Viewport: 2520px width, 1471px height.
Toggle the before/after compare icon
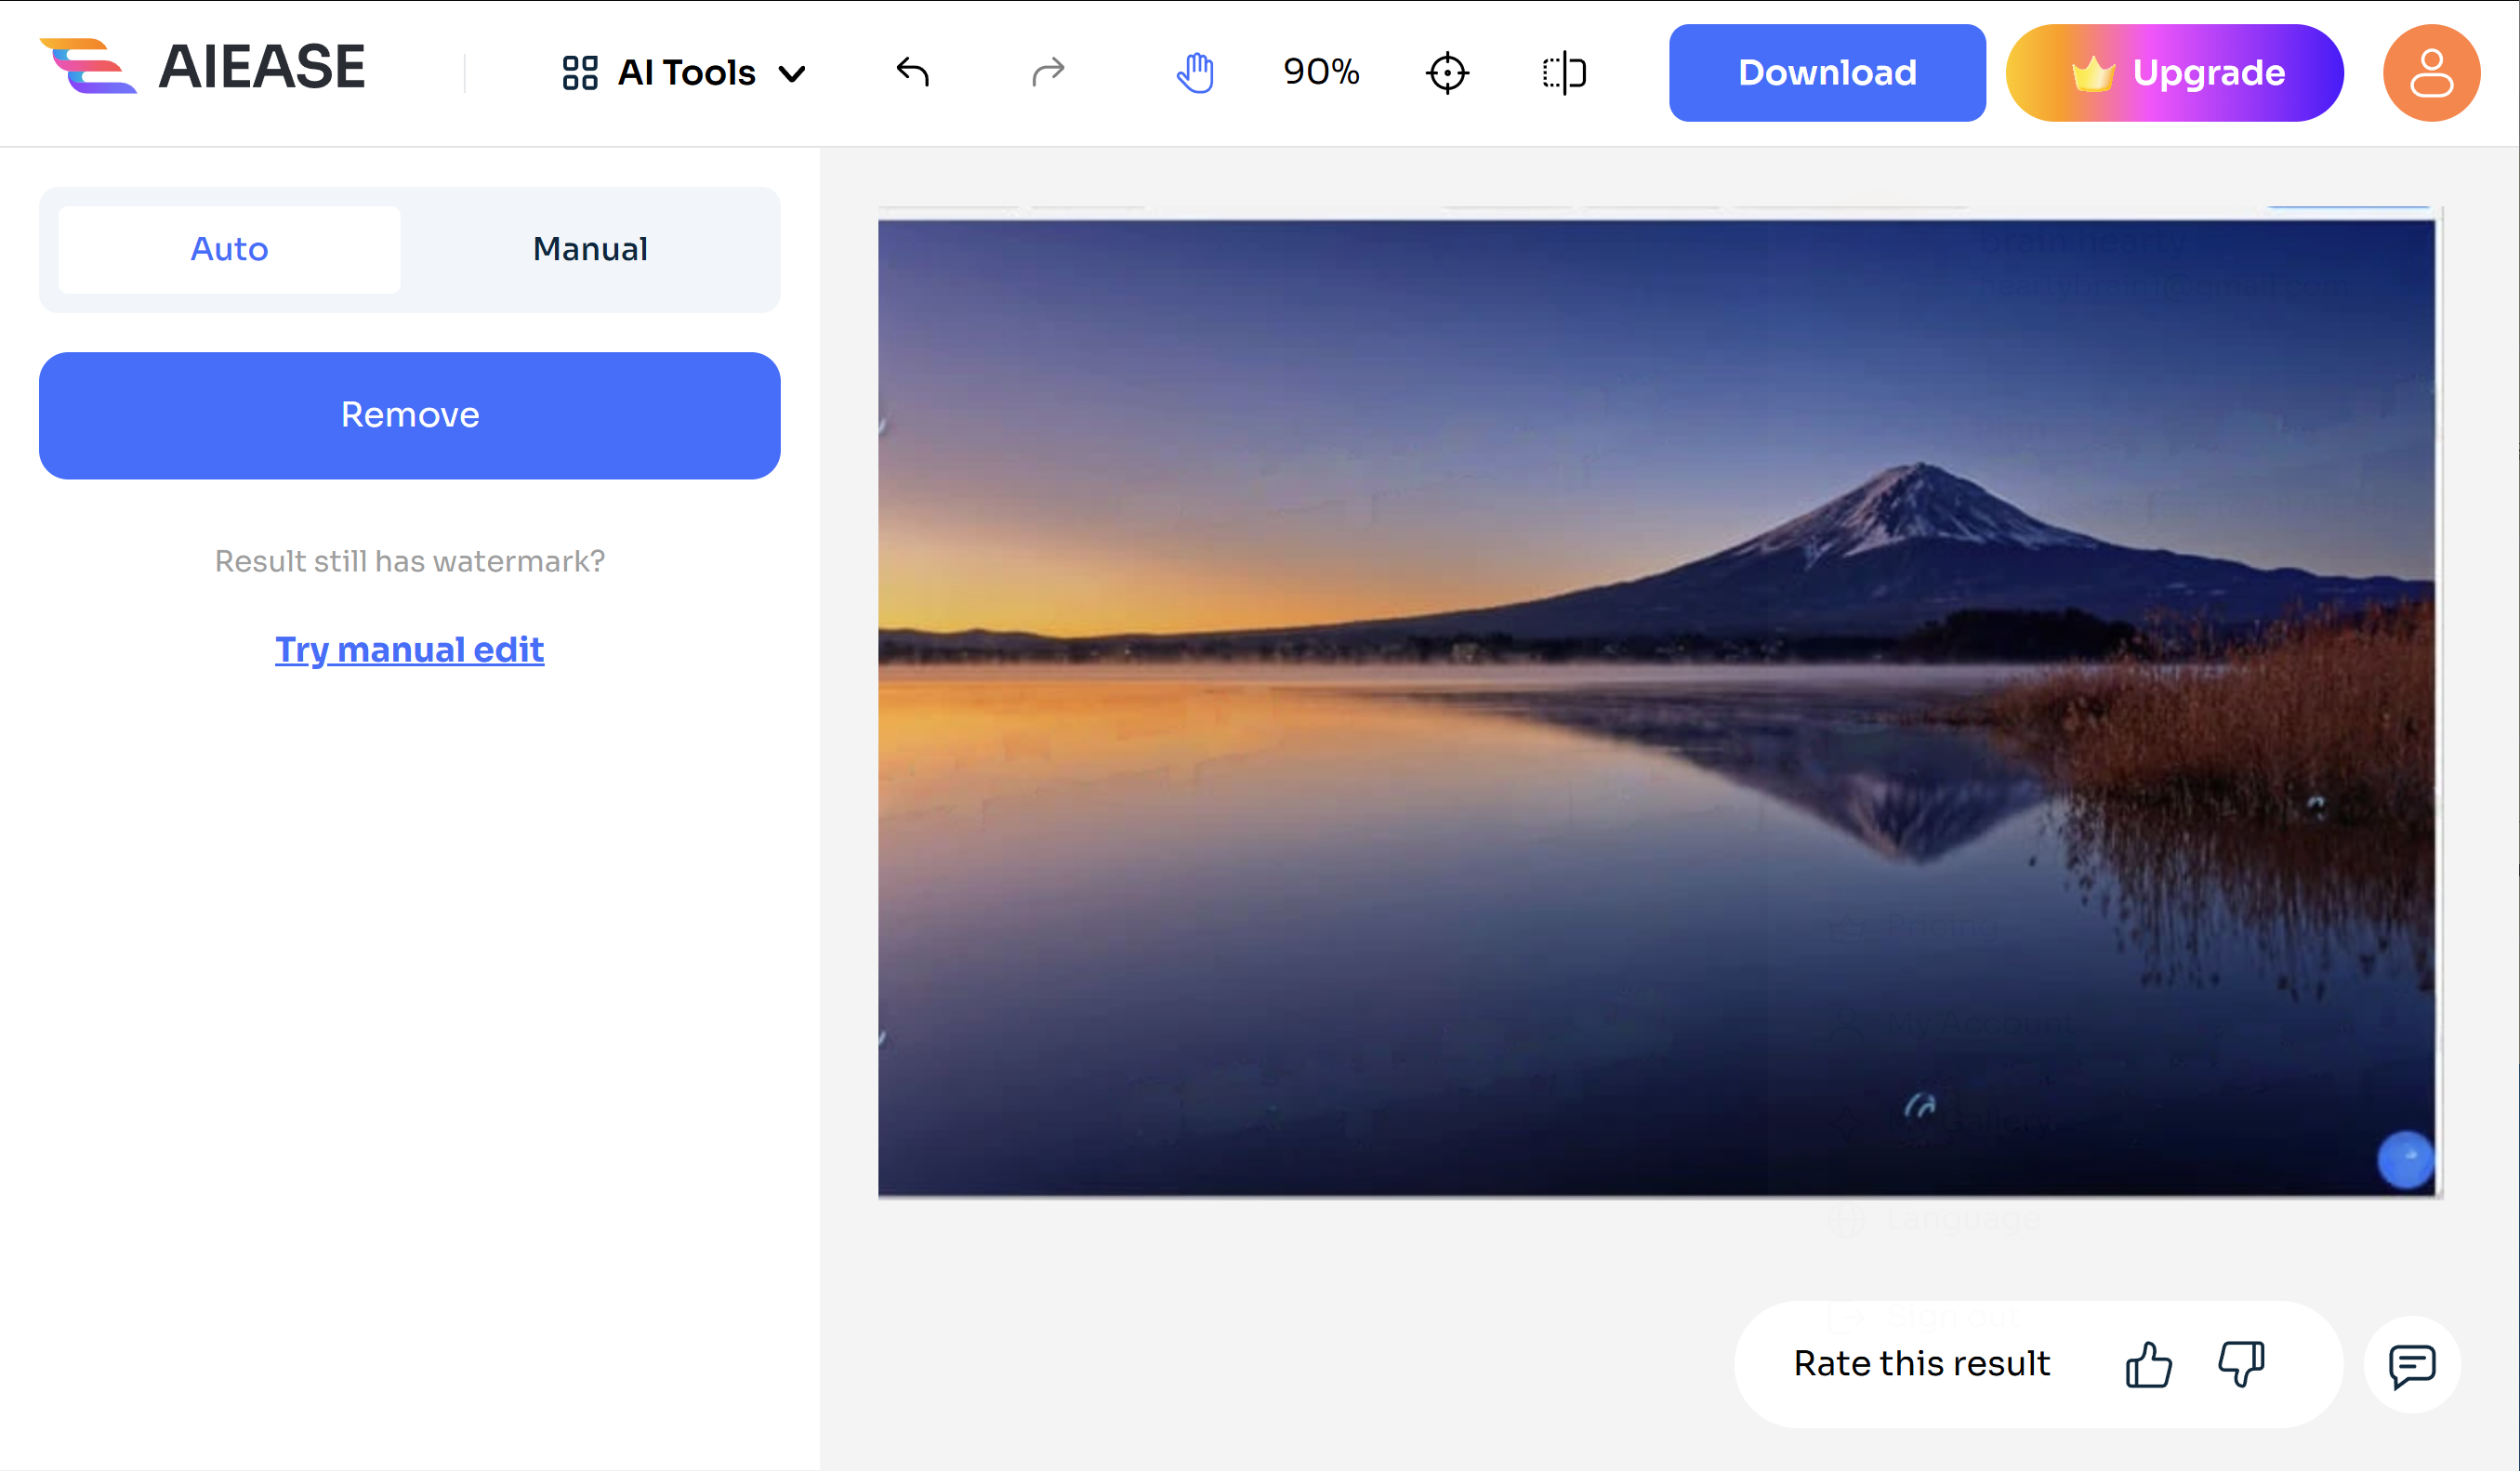coord(1564,73)
